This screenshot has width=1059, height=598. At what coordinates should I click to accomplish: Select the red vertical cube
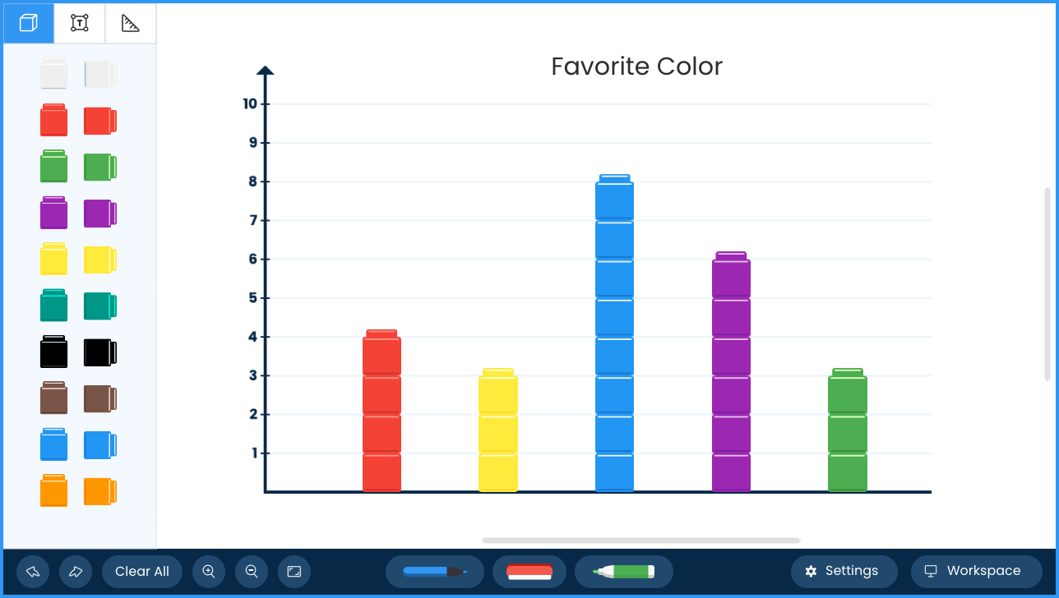click(54, 120)
